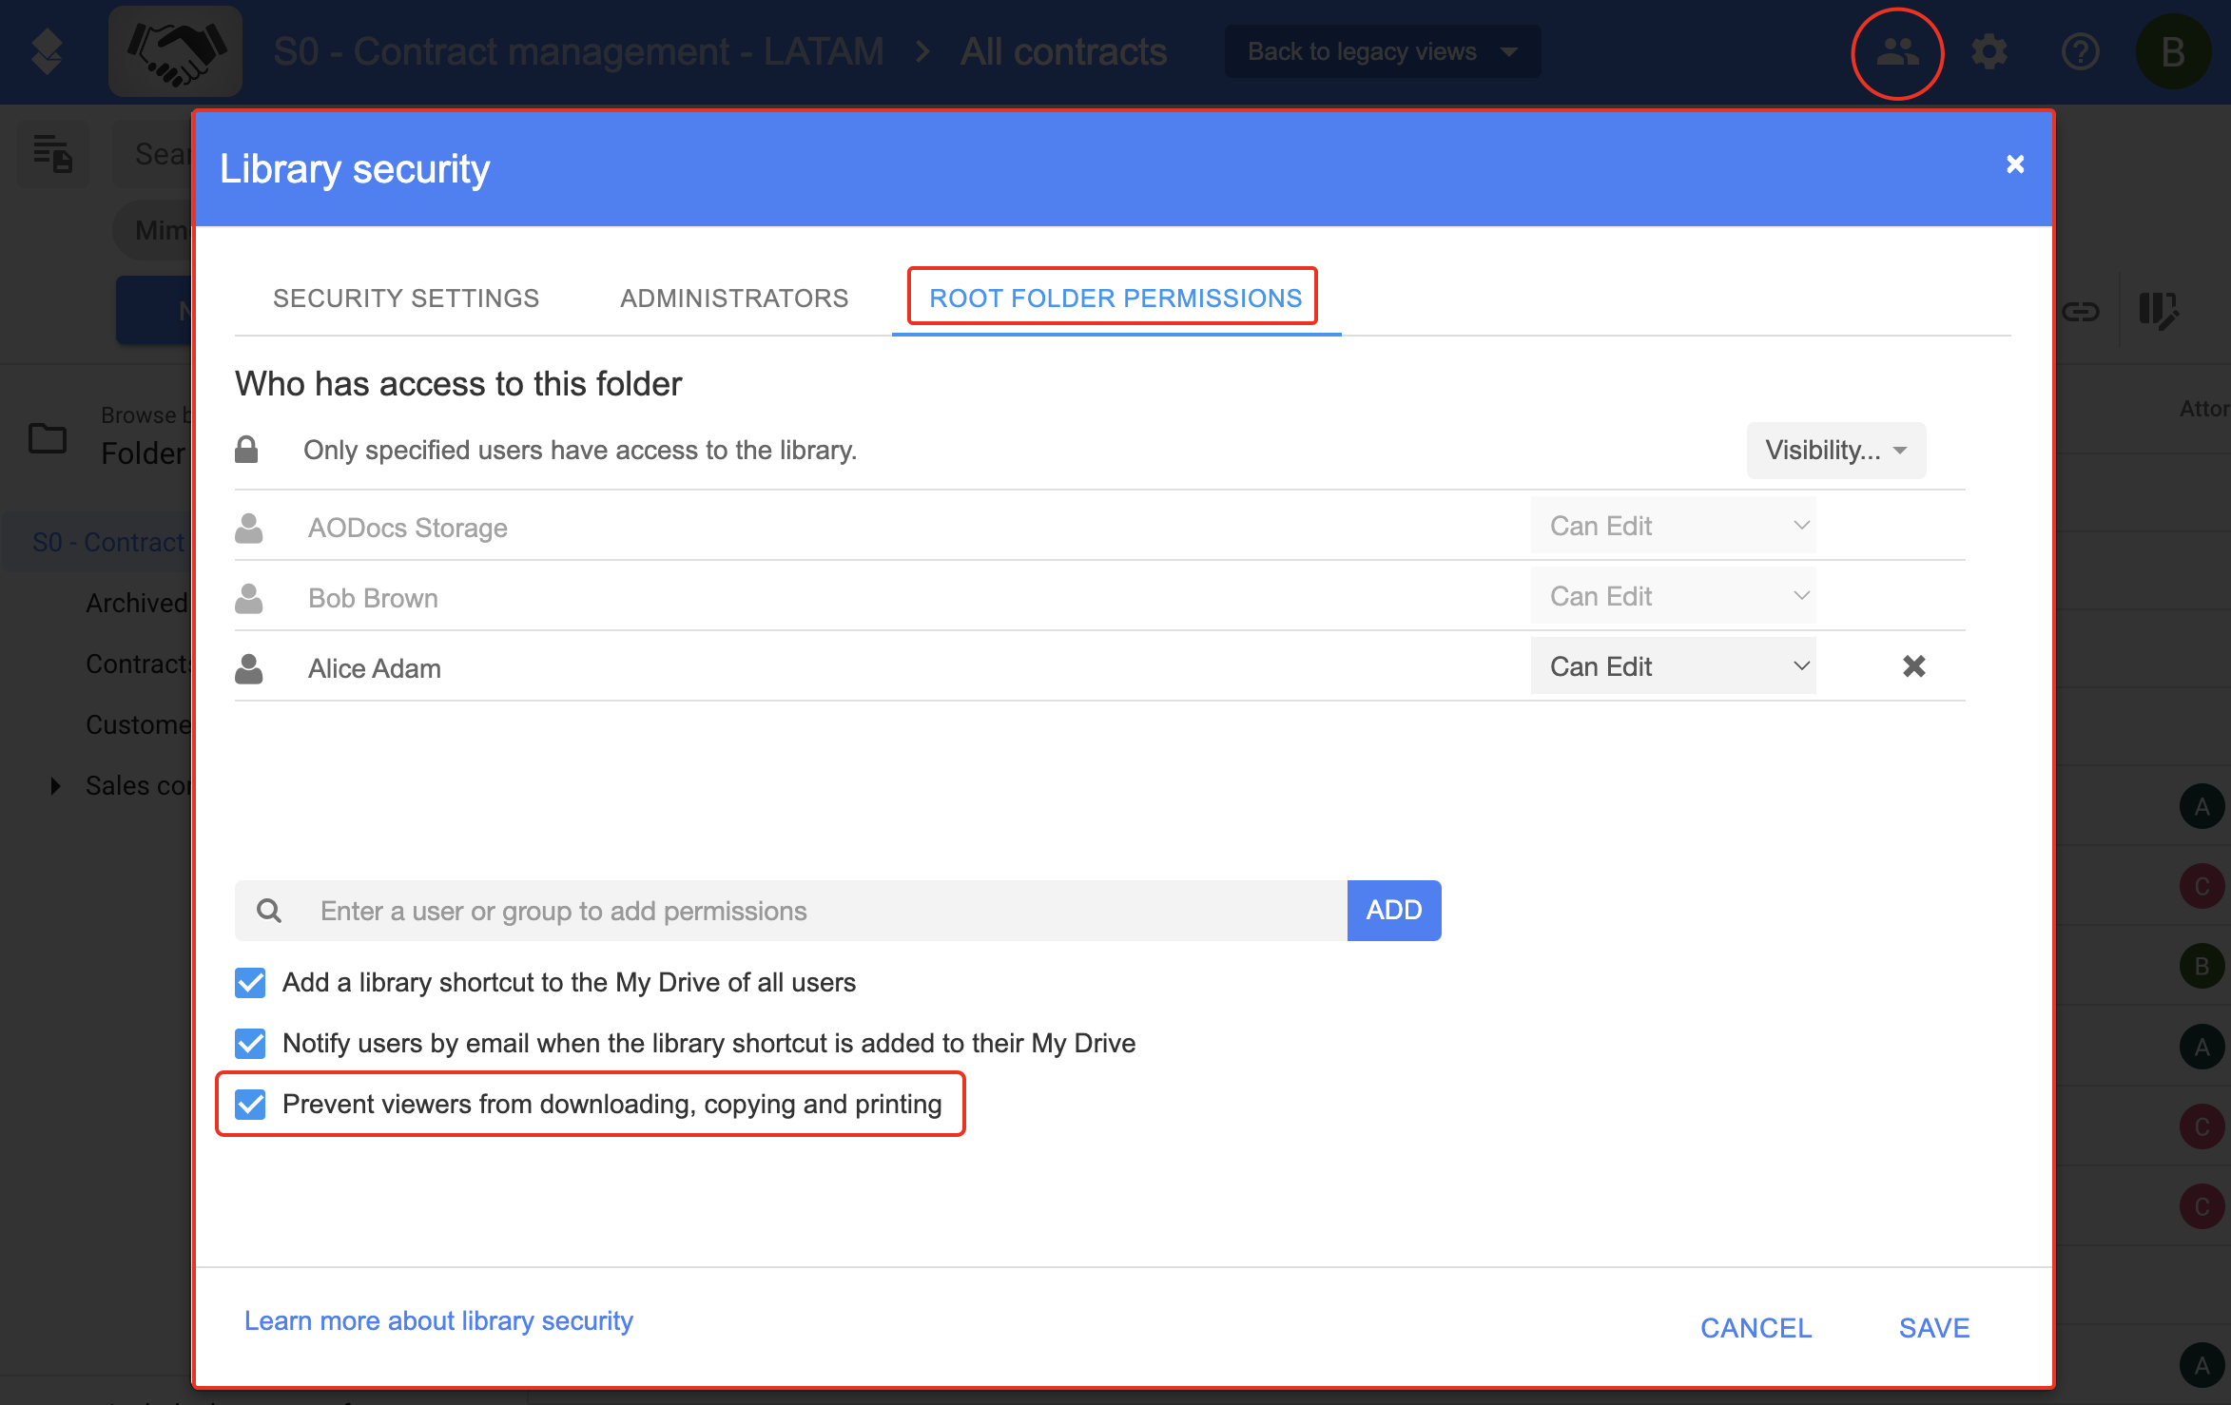Open Alice Adam's Can Edit dropdown
This screenshot has height=1405, width=2231.
pyautogui.click(x=1673, y=666)
